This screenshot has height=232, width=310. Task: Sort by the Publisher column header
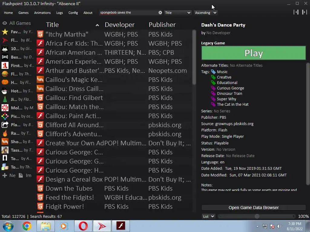point(162,25)
